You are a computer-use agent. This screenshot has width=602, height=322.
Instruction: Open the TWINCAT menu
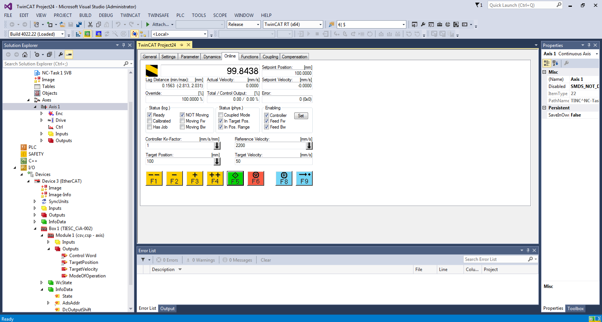130,15
